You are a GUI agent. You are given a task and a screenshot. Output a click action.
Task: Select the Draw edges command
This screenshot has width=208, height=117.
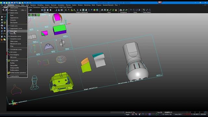(x=17, y=31)
